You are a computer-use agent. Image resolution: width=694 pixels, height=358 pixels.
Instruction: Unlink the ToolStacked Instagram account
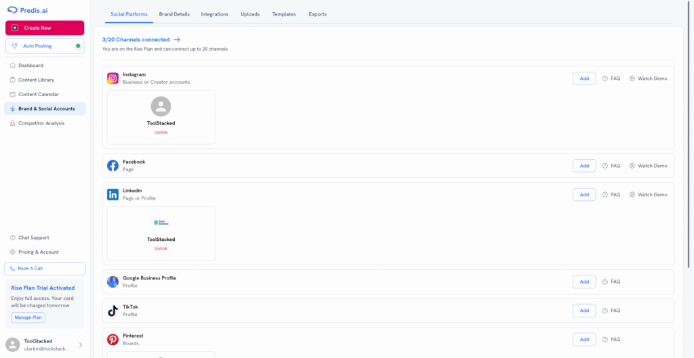pos(161,132)
